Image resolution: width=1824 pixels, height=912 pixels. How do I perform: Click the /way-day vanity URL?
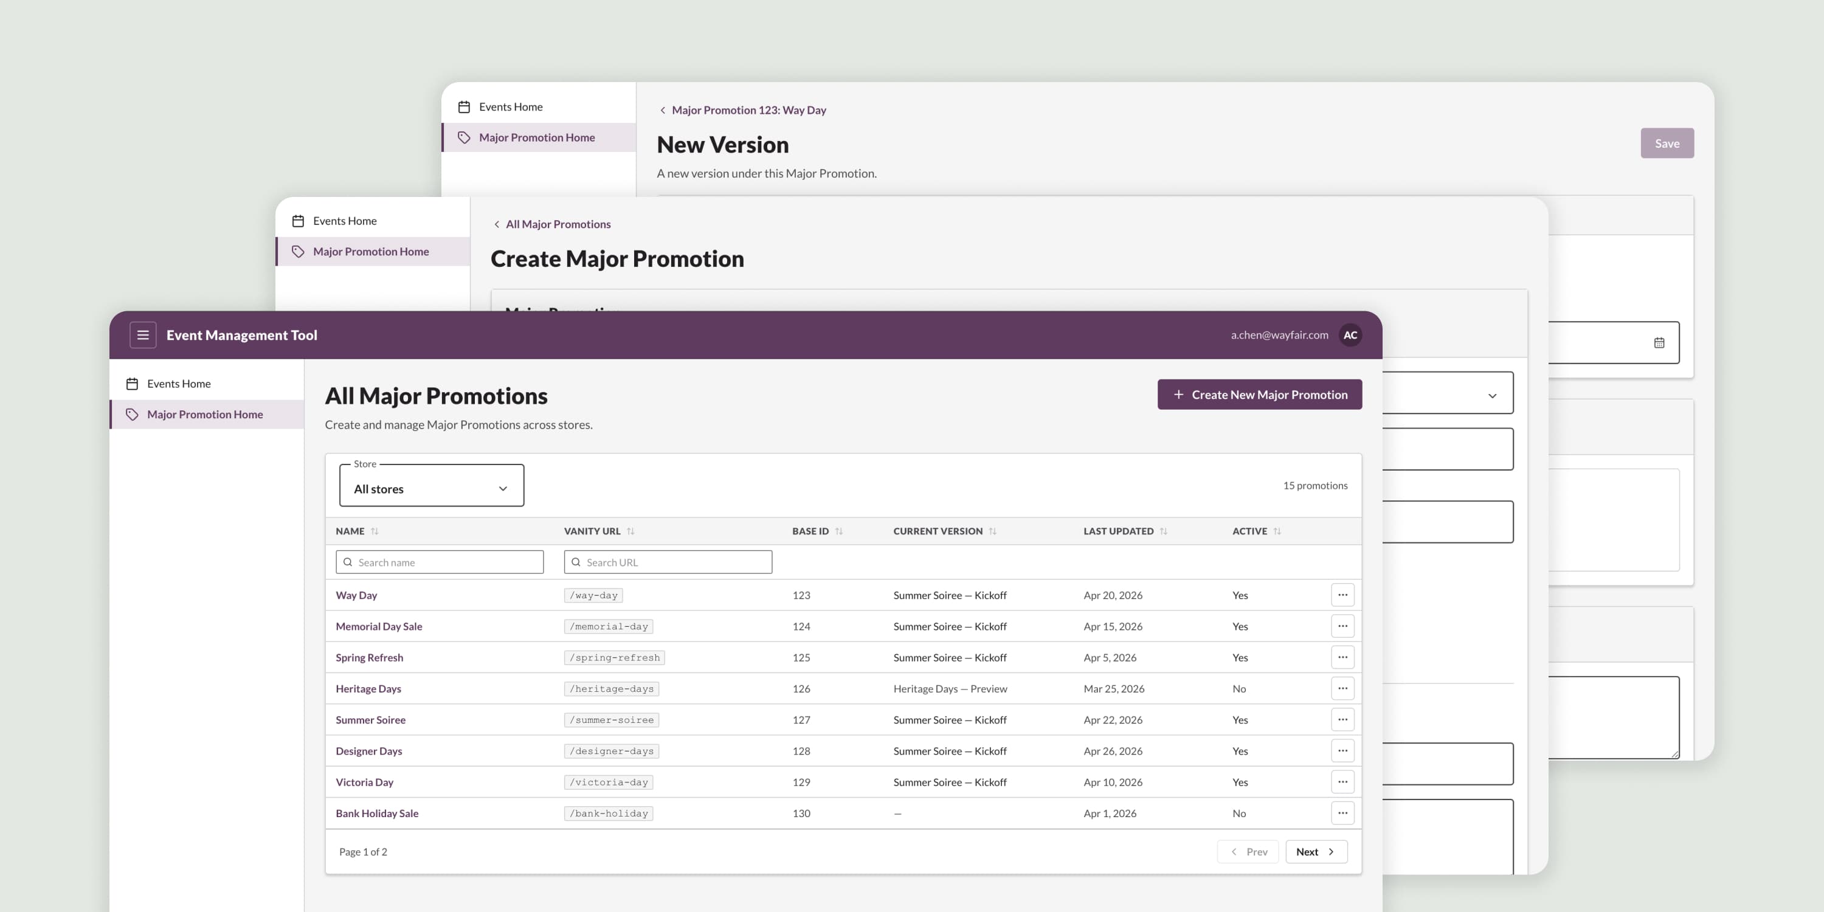coord(593,595)
